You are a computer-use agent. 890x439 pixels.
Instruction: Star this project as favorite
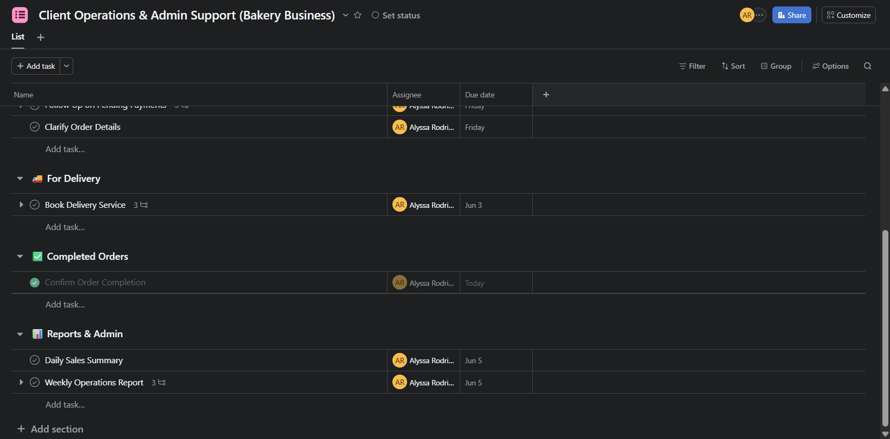(358, 15)
